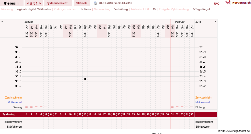This screenshot has width=251, height=134.
Task: Click bleeding marker on cycle day 3
Action: point(36,106)
